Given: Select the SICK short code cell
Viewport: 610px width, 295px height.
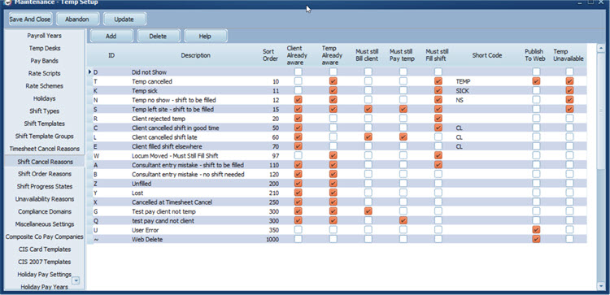Looking at the screenshot, I should coord(462,91).
